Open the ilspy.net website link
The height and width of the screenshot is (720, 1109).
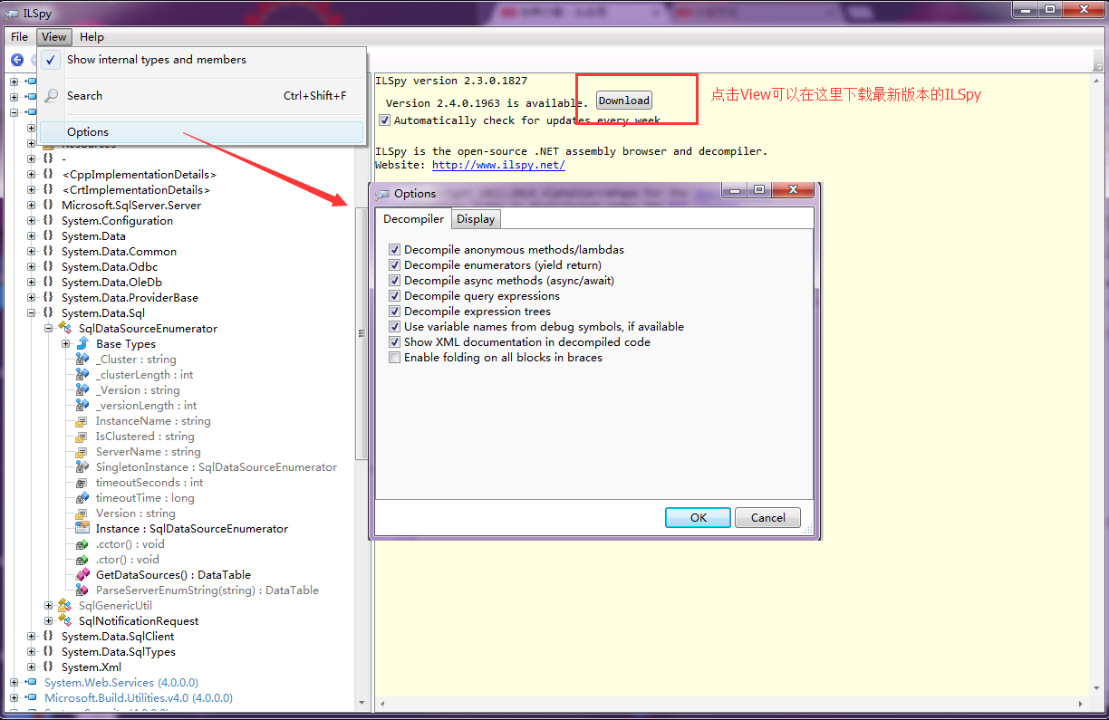pos(498,165)
